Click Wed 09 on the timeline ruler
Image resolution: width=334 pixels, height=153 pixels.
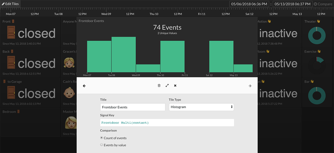coord(106,14)
